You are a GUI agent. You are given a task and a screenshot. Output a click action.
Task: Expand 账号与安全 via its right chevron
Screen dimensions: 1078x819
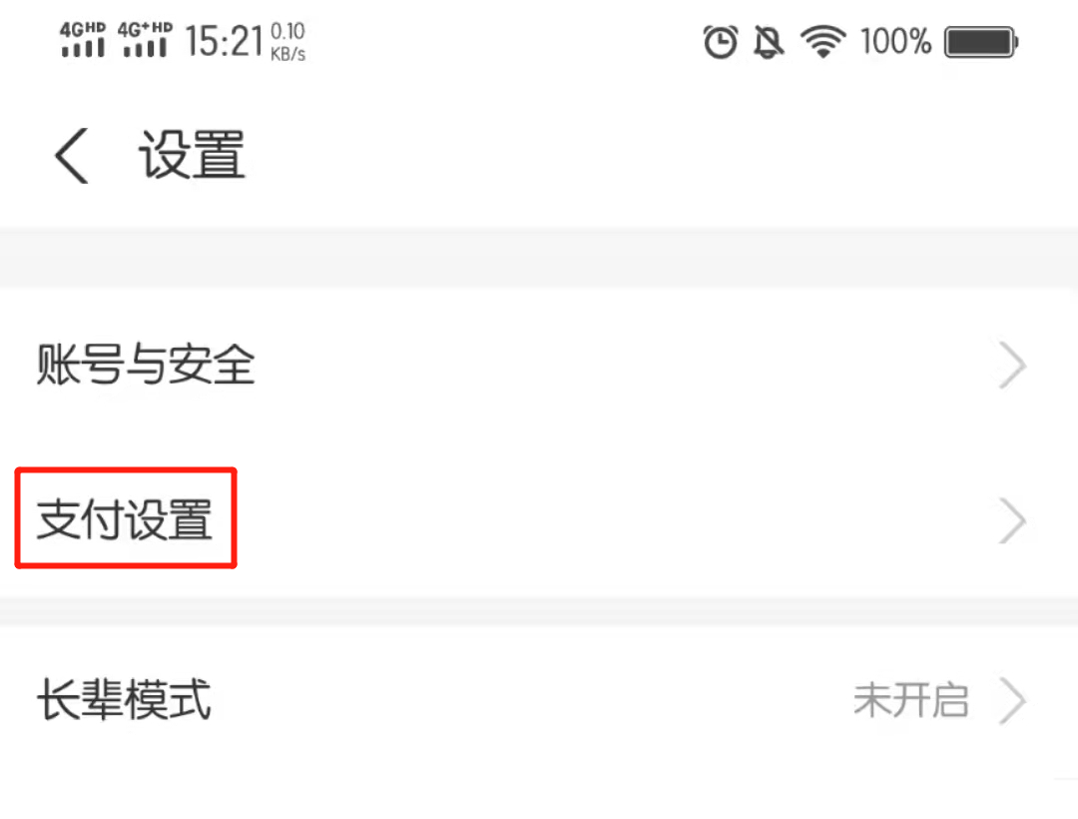coord(1013,366)
